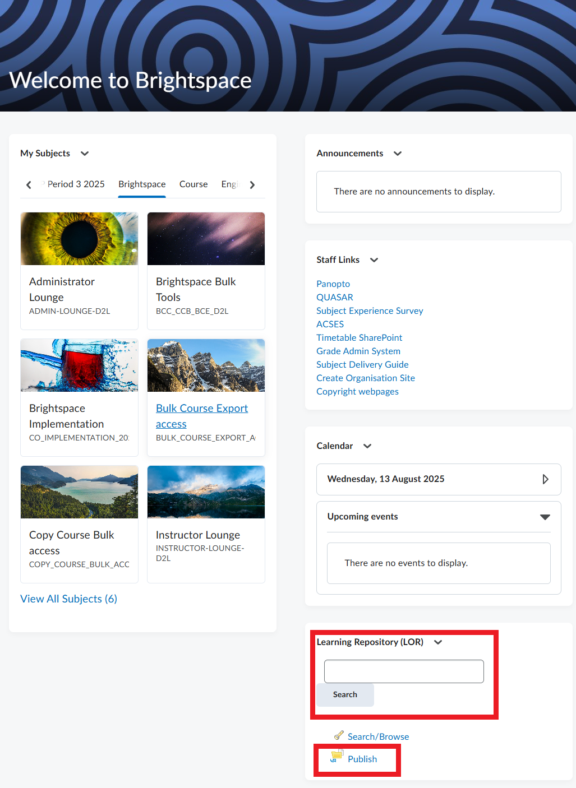
Task: Select the Course tab
Action: (193, 184)
